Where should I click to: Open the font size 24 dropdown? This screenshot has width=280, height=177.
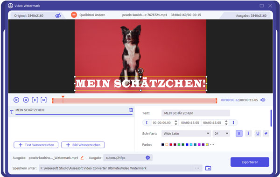click(221, 134)
